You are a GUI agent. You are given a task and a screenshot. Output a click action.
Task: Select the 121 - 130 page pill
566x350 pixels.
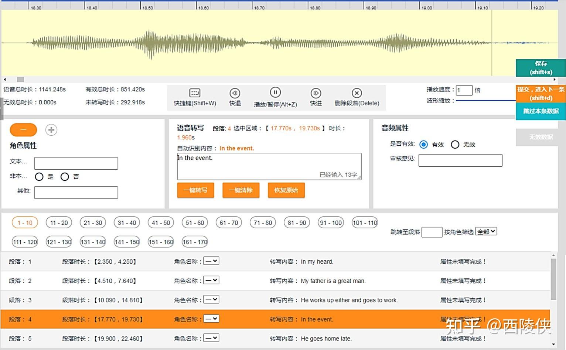[59, 242]
